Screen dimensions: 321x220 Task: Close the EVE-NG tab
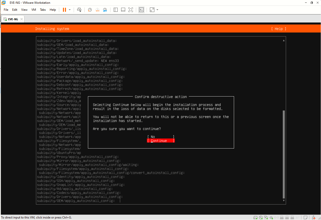point(21,19)
